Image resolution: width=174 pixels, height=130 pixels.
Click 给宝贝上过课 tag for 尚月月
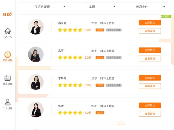click(114, 30)
